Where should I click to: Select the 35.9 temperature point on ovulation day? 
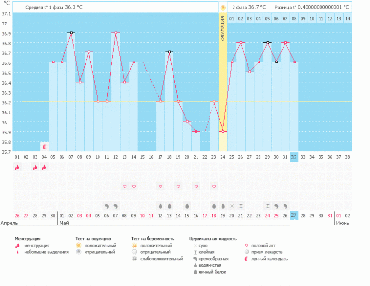coord(222,131)
